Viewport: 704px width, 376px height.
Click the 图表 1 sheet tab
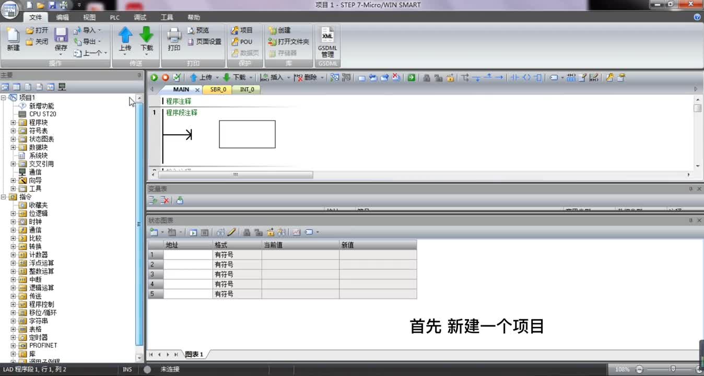194,354
